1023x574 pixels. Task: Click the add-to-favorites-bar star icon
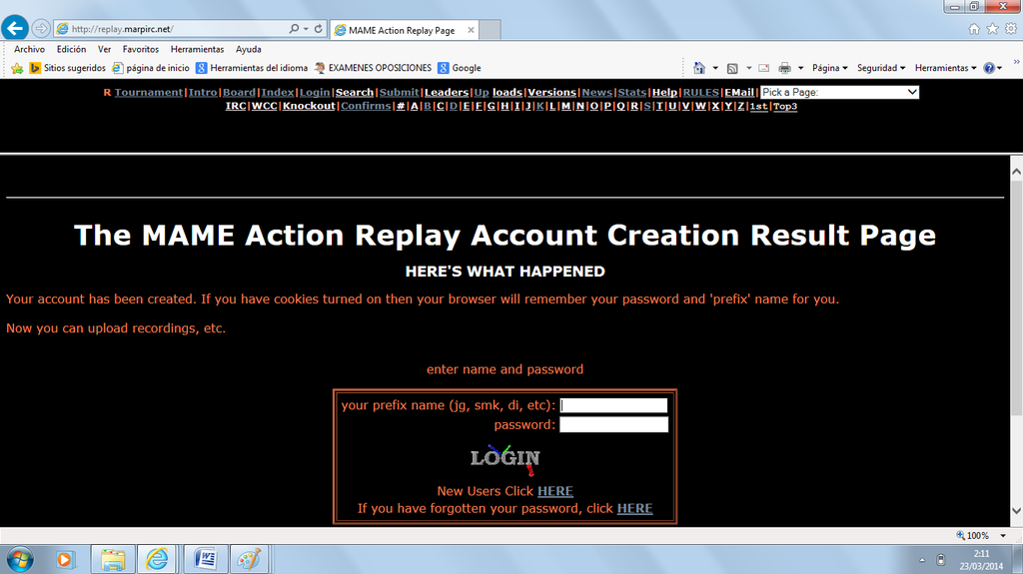click(17, 68)
